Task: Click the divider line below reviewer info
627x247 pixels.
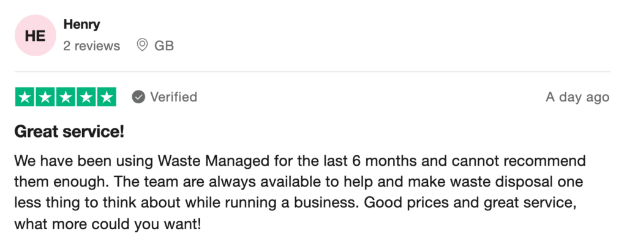Action: pyautogui.click(x=313, y=72)
